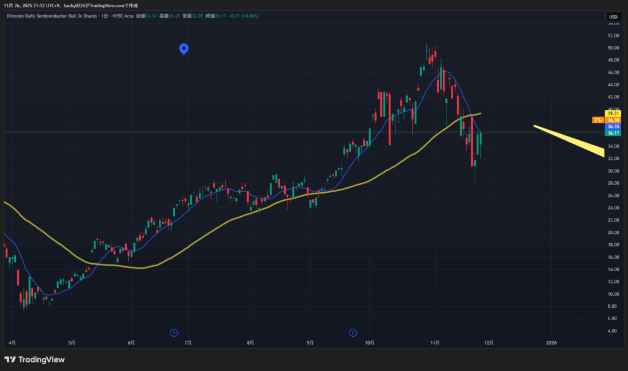
Task: Open the D dividend marker near July
Action: (x=174, y=332)
